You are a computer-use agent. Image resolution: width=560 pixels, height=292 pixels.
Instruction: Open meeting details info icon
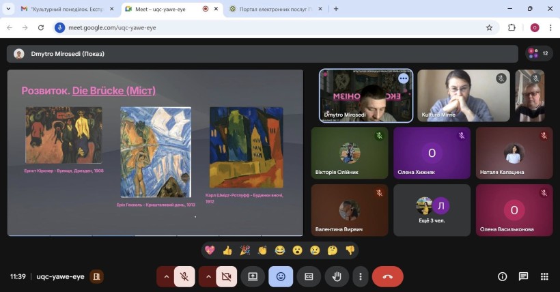(x=503, y=276)
